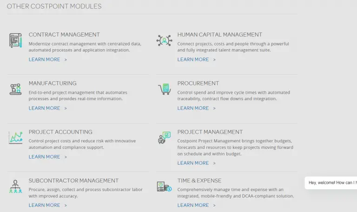This screenshot has height=212, width=357.
Task: Click the Project Accounting chart icon
Action: click(15, 138)
